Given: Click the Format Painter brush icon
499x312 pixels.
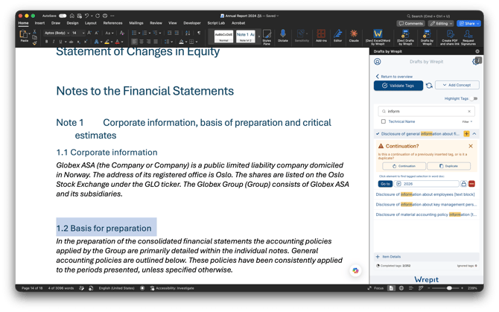Looking at the screenshot, I should click(35, 43).
